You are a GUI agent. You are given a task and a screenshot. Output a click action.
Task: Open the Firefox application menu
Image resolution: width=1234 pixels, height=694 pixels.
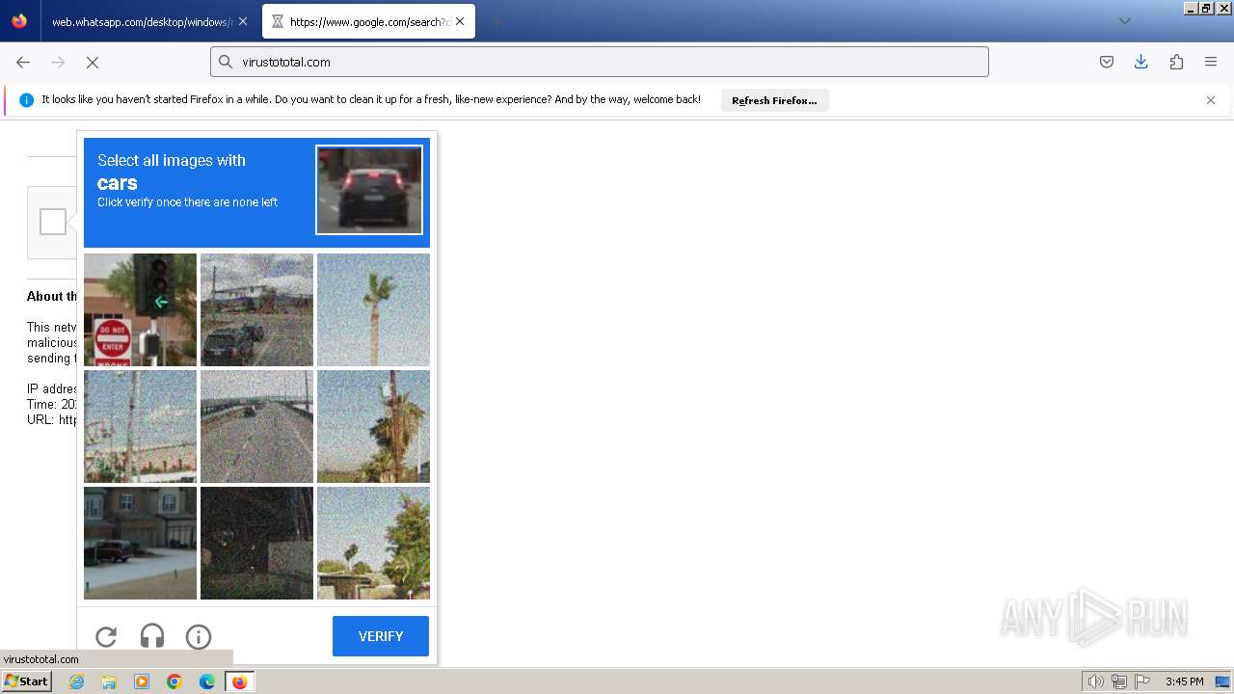point(1211,62)
